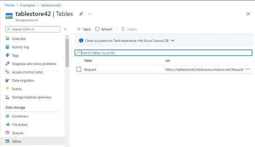
Task: Sort by the Url column header
Action: coord(168,61)
